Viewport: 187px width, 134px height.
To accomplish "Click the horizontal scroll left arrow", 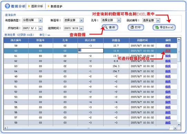I will pos(6,128).
